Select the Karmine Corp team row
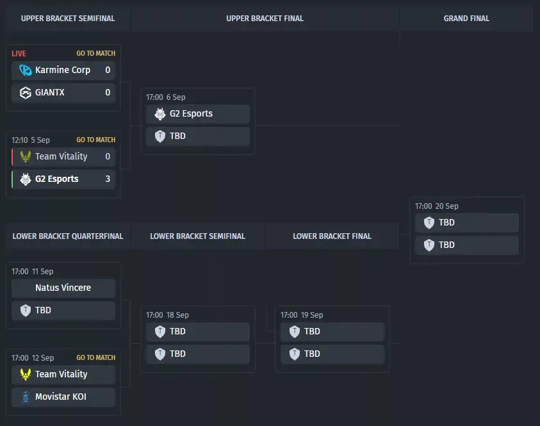The height and width of the screenshot is (426, 540). click(x=63, y=70)
